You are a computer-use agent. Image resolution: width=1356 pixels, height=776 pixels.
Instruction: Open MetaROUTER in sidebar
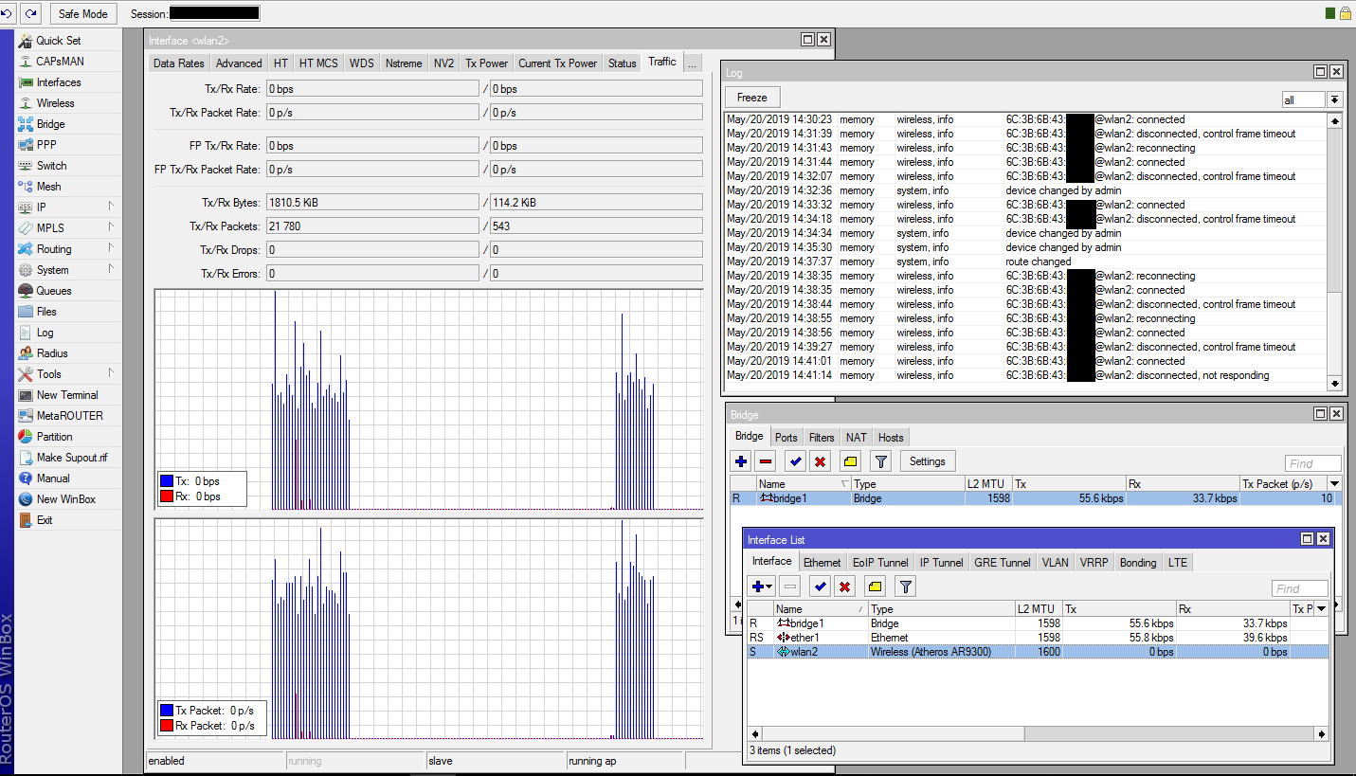(x=69, y=416)
